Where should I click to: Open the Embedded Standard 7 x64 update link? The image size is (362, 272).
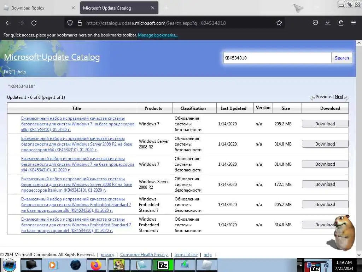click(x=76, y=225)
